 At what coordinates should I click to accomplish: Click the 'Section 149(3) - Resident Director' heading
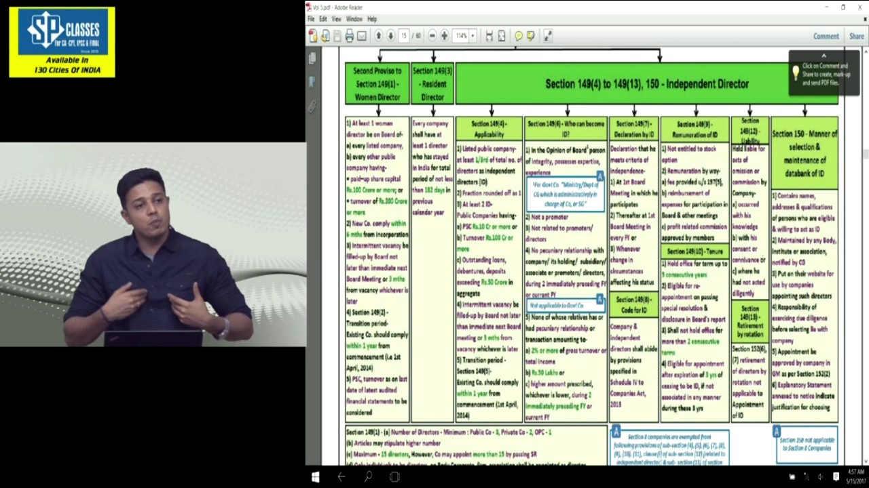(x=432, y=84)
